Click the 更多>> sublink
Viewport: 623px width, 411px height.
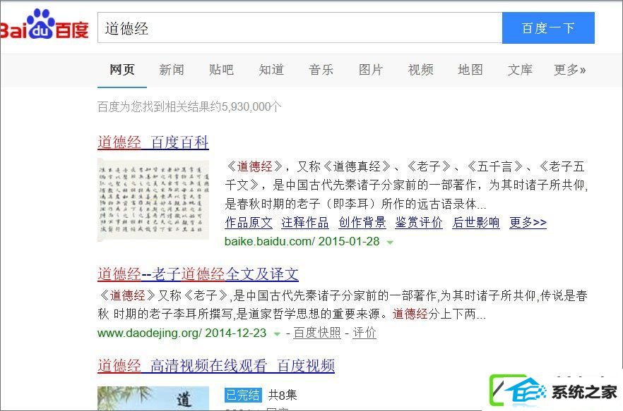528,222
